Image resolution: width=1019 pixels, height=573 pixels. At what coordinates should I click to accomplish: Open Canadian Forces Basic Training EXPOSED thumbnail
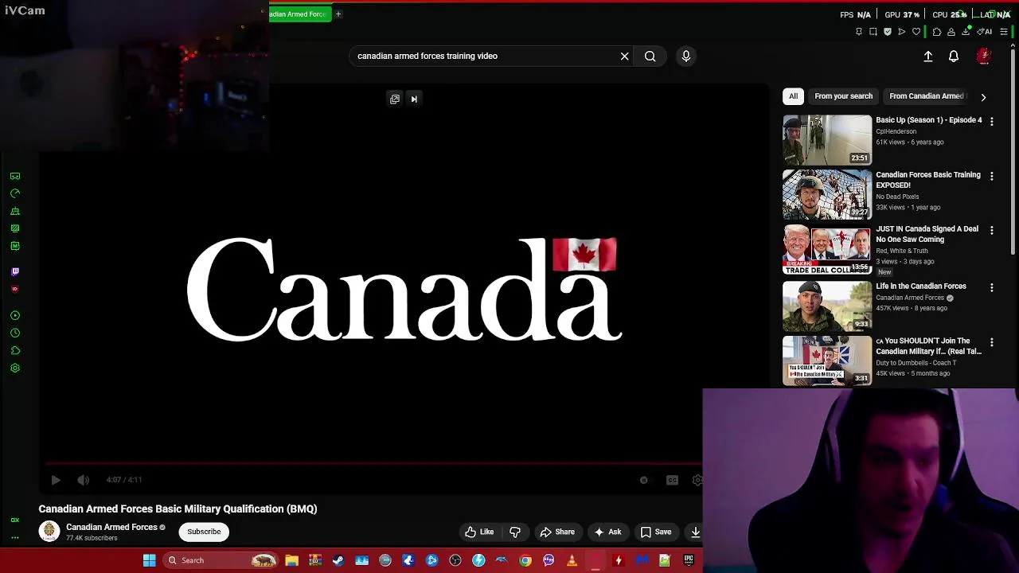[827, 194]
